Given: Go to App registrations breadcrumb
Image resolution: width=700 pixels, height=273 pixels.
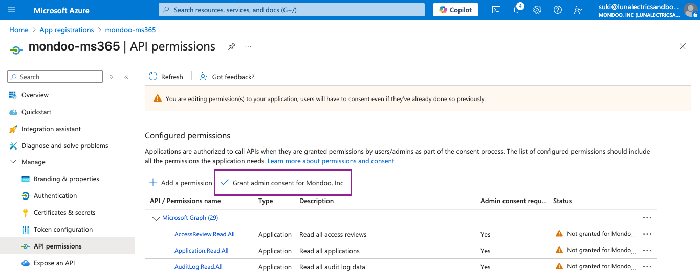Looking at the screenshot, I should tap(67, 30).
